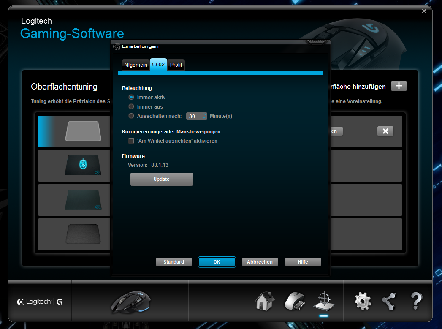The height and width of the screenshot is (329, 442).
Task: Select the 'Immer aktiv' radio button
Action: (x=131, y=97)
